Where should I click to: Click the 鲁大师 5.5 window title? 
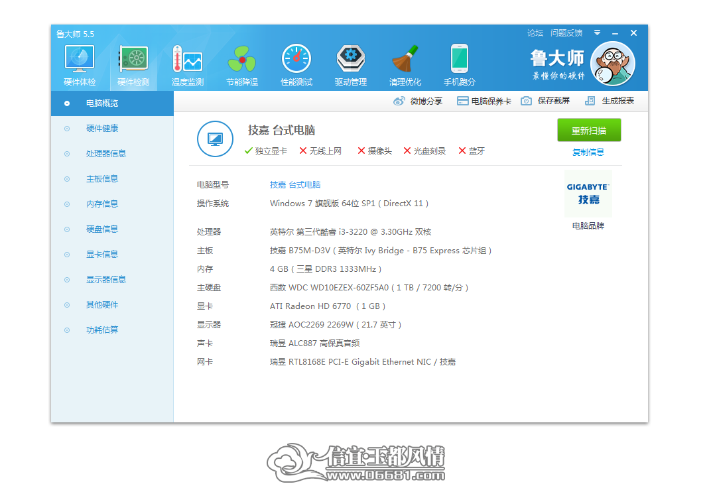click(x=75, y=34)
